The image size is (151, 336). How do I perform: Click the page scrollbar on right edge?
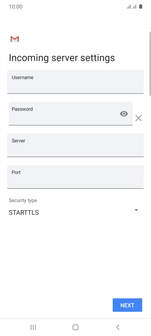click(x=150, y=63)
